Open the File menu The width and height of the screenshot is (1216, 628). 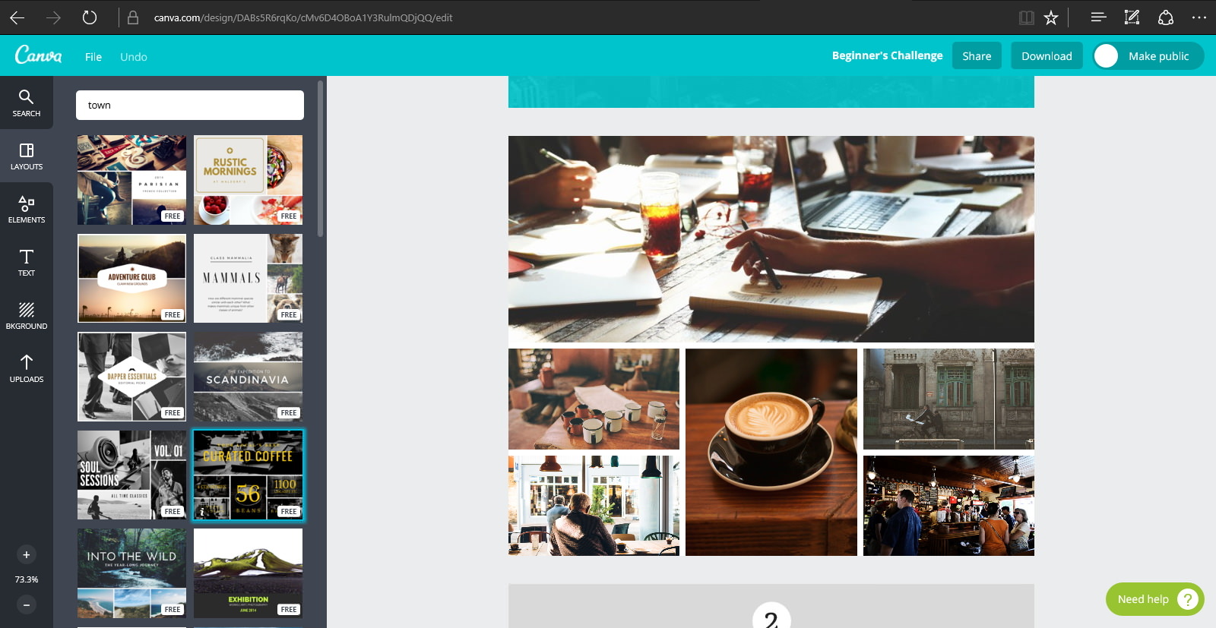93,57
